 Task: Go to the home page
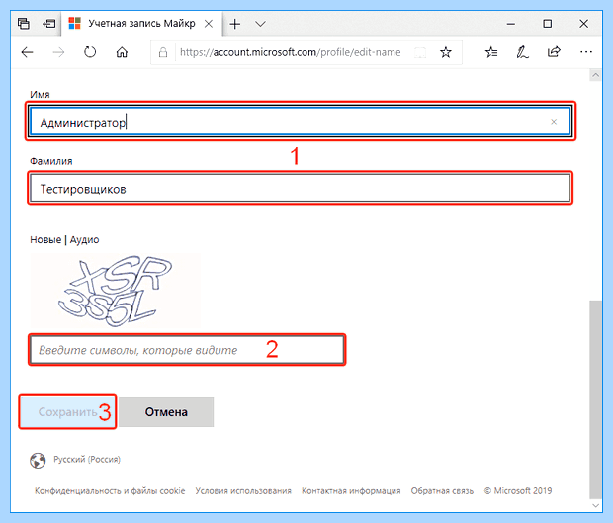coord(122,52)
